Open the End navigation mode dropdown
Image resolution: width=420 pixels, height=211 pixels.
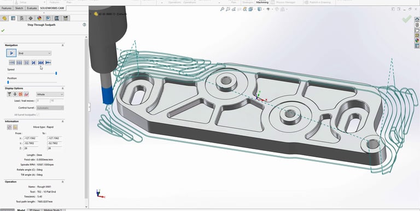(x=34, y=53)
